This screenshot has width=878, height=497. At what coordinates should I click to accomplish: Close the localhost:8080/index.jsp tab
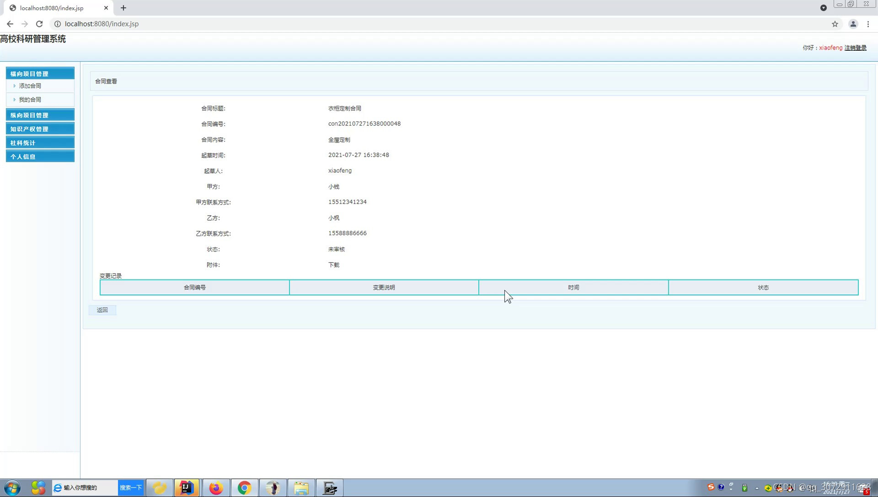(x=106, y=8)
